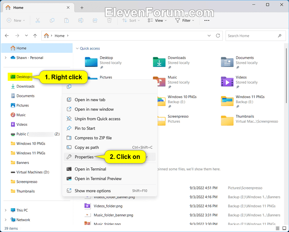
Task: Select Downloads in navigation pane
Action: [x=23, y=86]
